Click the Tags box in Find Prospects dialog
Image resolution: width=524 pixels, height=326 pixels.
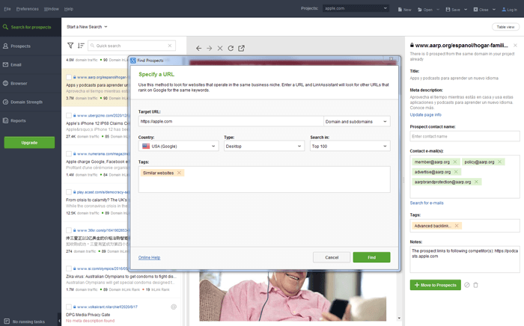[x=264, y=179]
